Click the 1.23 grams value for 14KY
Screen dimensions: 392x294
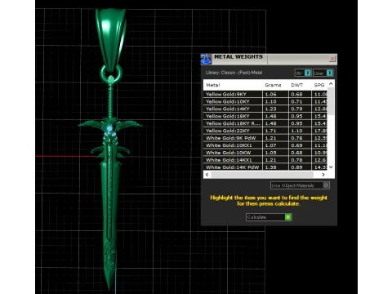[270, 109]
